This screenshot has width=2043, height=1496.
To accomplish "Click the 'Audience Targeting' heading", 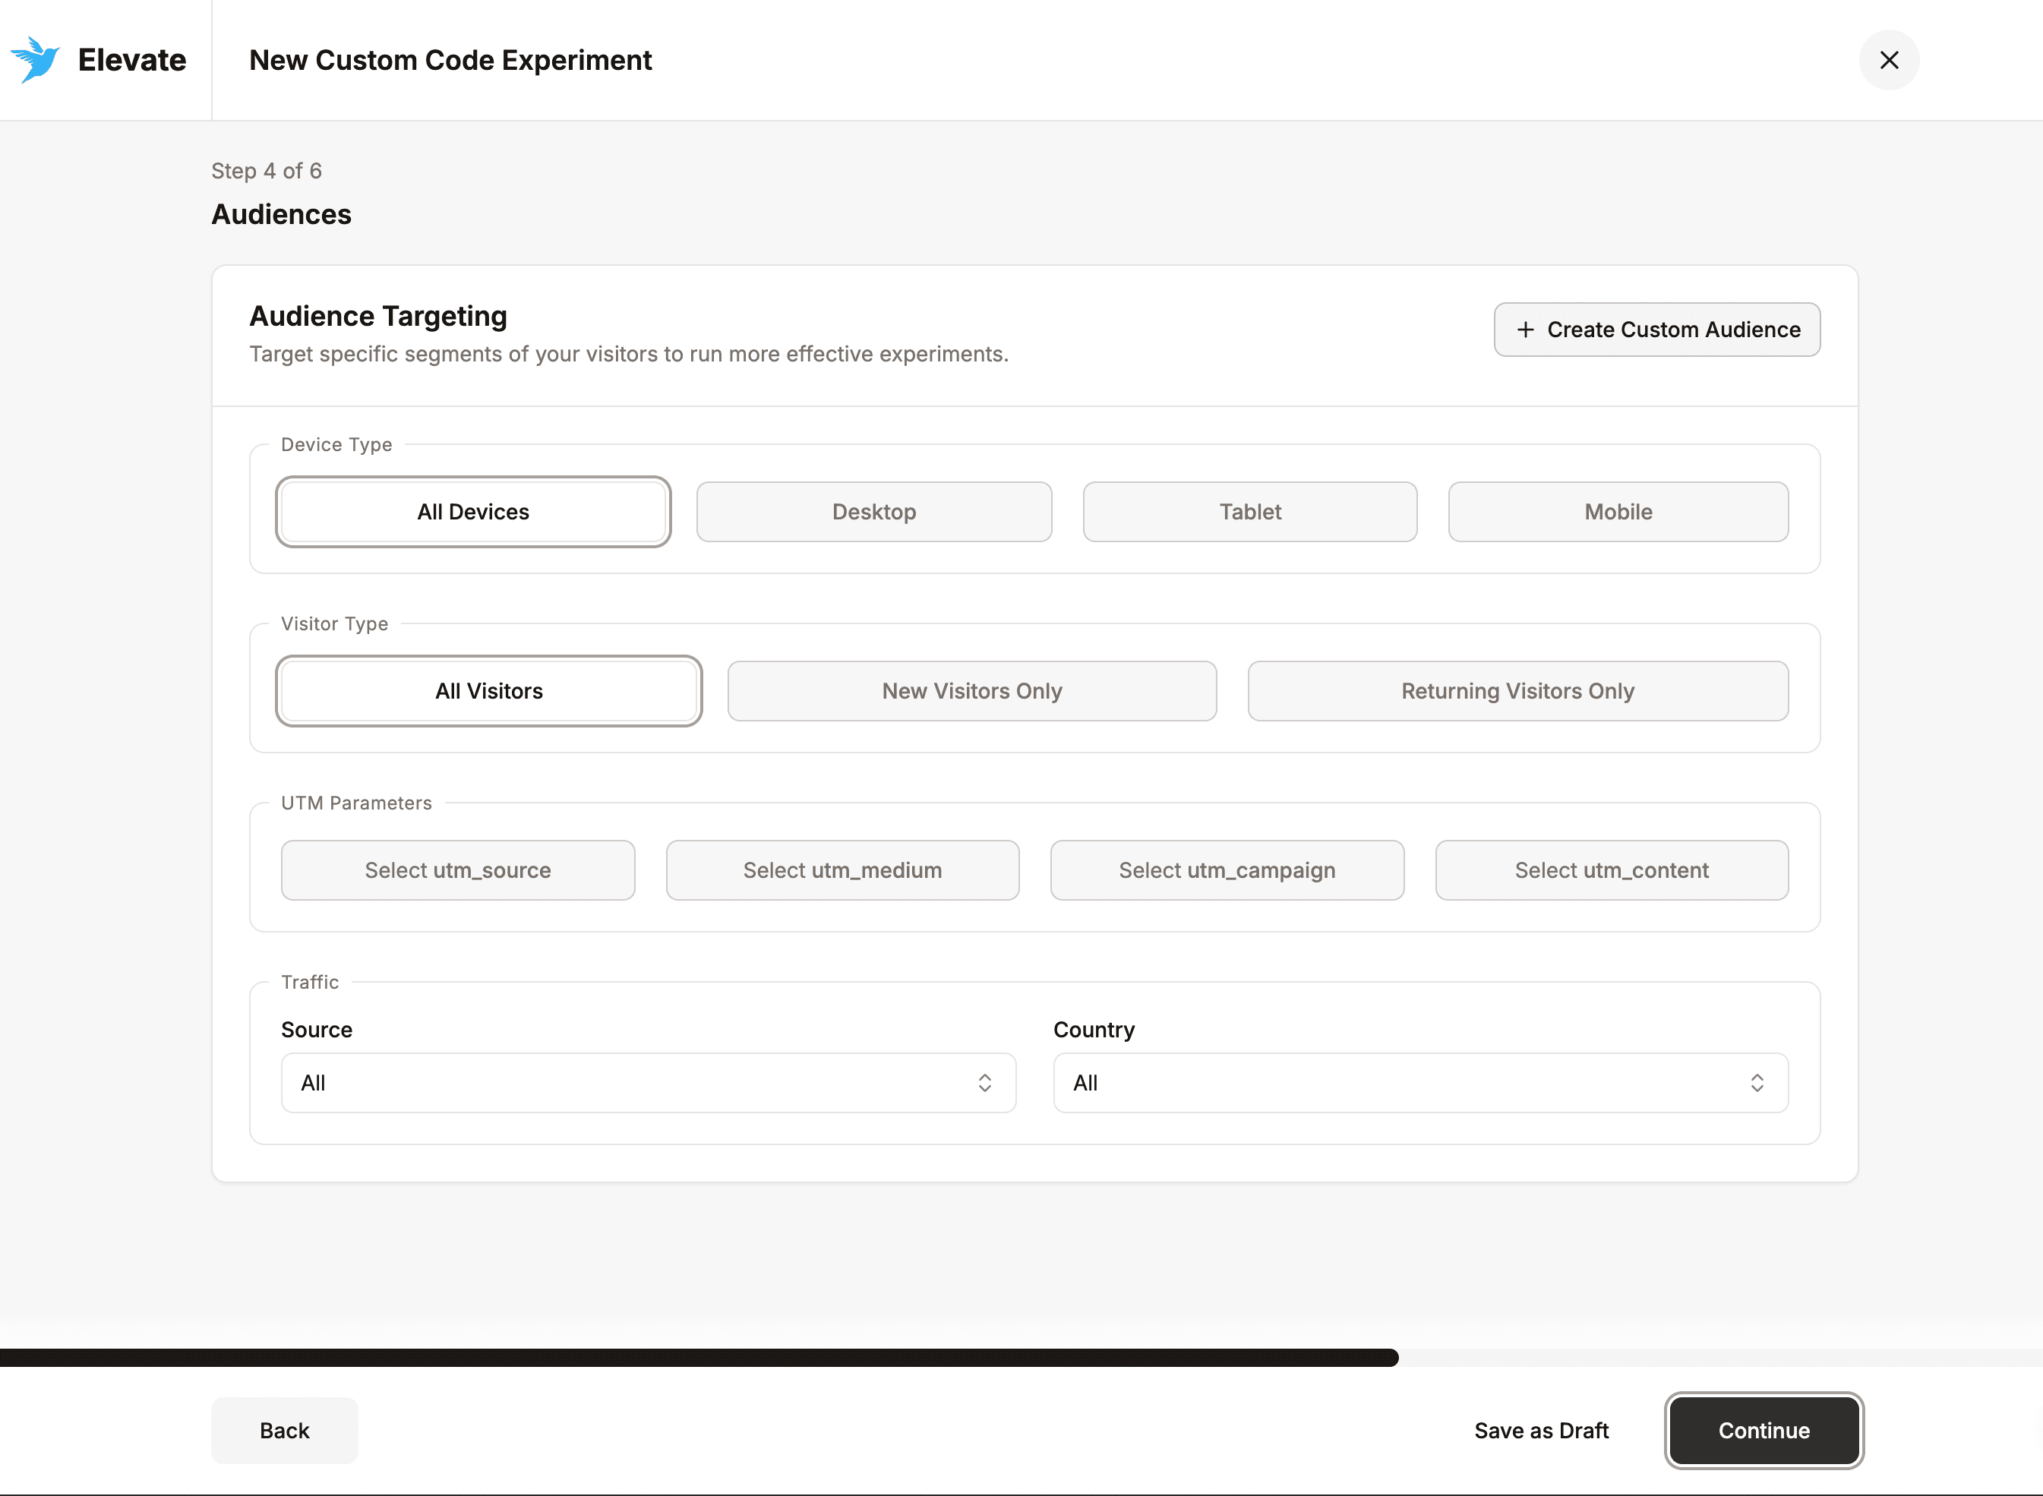I will point(377,316).
